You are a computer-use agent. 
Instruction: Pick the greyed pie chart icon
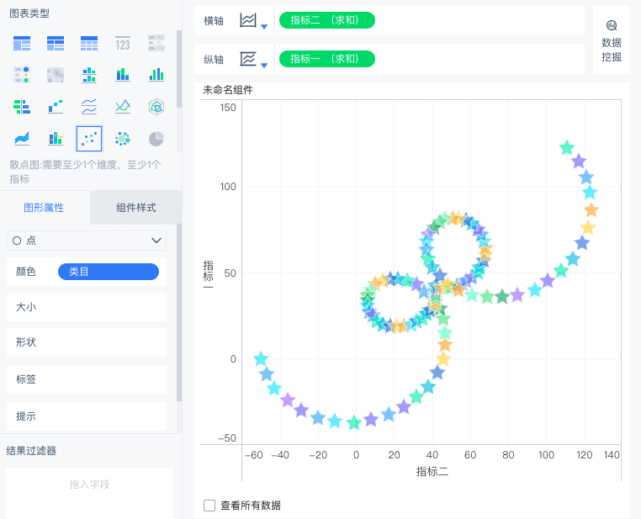coord(156,139)
